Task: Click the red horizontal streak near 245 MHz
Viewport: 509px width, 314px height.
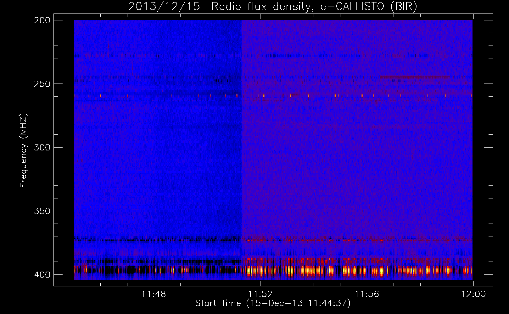Action: pos(414,77)
